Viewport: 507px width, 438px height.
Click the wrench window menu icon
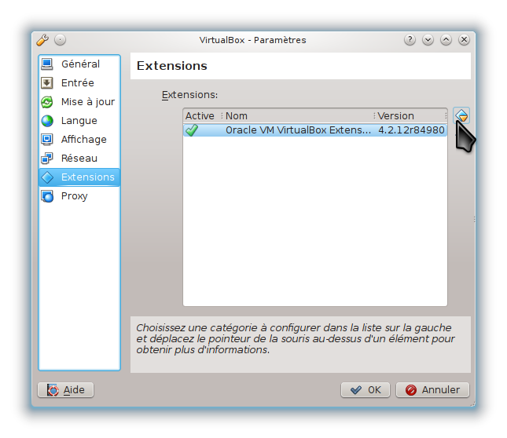42,40
